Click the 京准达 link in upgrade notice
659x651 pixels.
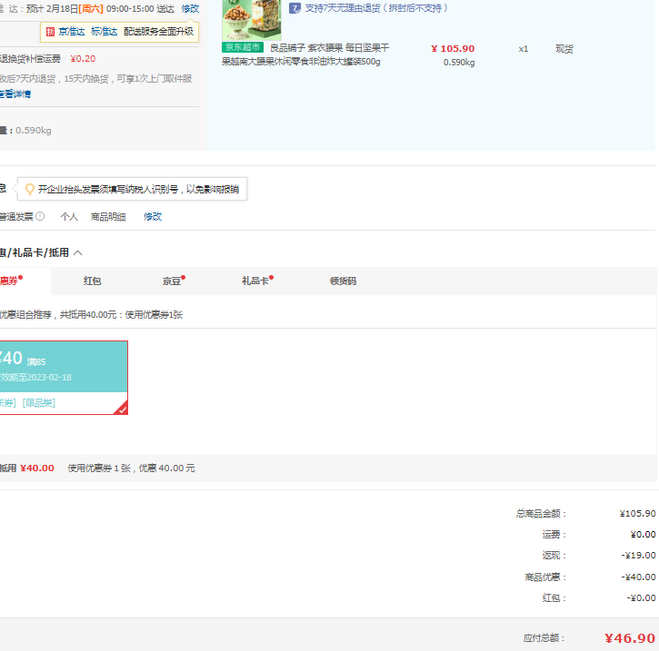pos(72,32)
